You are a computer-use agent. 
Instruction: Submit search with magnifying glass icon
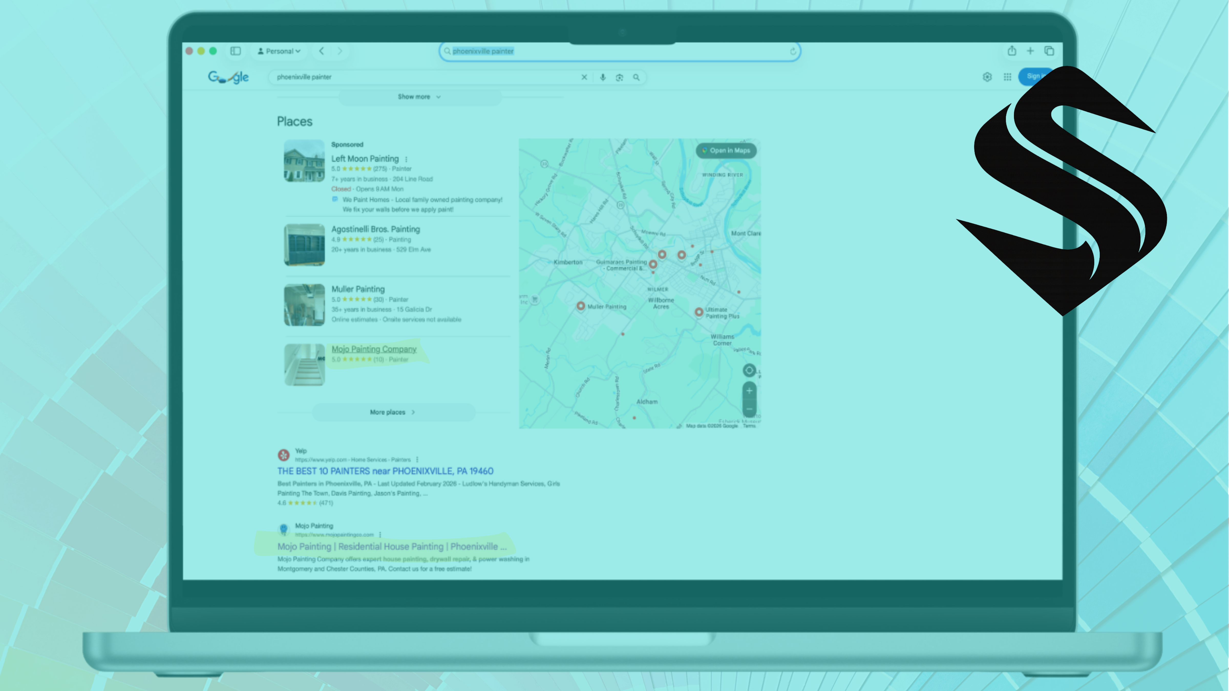click(x=636, y=77)
